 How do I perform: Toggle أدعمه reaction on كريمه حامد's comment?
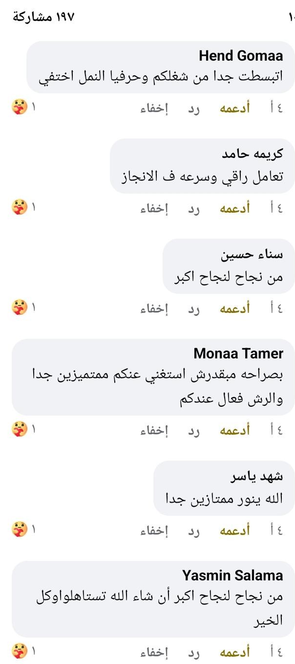(x=234, y=208)
